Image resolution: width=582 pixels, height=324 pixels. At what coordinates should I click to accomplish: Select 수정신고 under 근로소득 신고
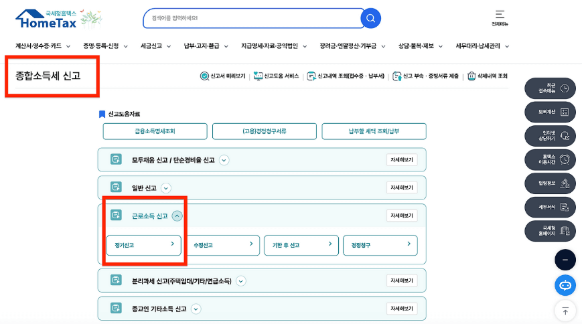[223, 245]
